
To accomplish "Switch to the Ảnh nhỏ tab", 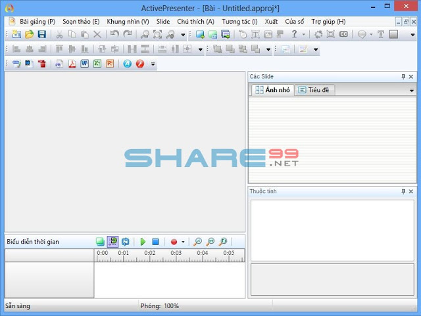I will point(273,90).
